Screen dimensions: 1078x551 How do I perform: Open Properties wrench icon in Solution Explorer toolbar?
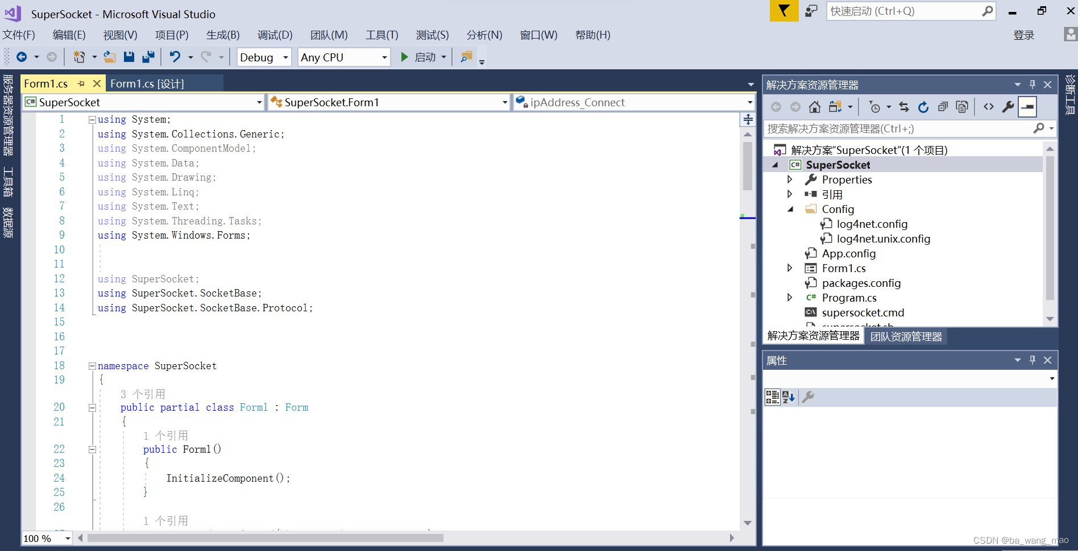tap(1008, 107)
